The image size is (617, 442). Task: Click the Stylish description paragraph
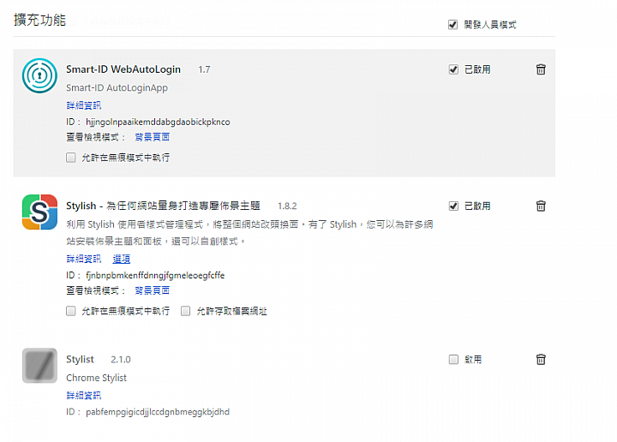pyautogui.click(x=249, y=232)
